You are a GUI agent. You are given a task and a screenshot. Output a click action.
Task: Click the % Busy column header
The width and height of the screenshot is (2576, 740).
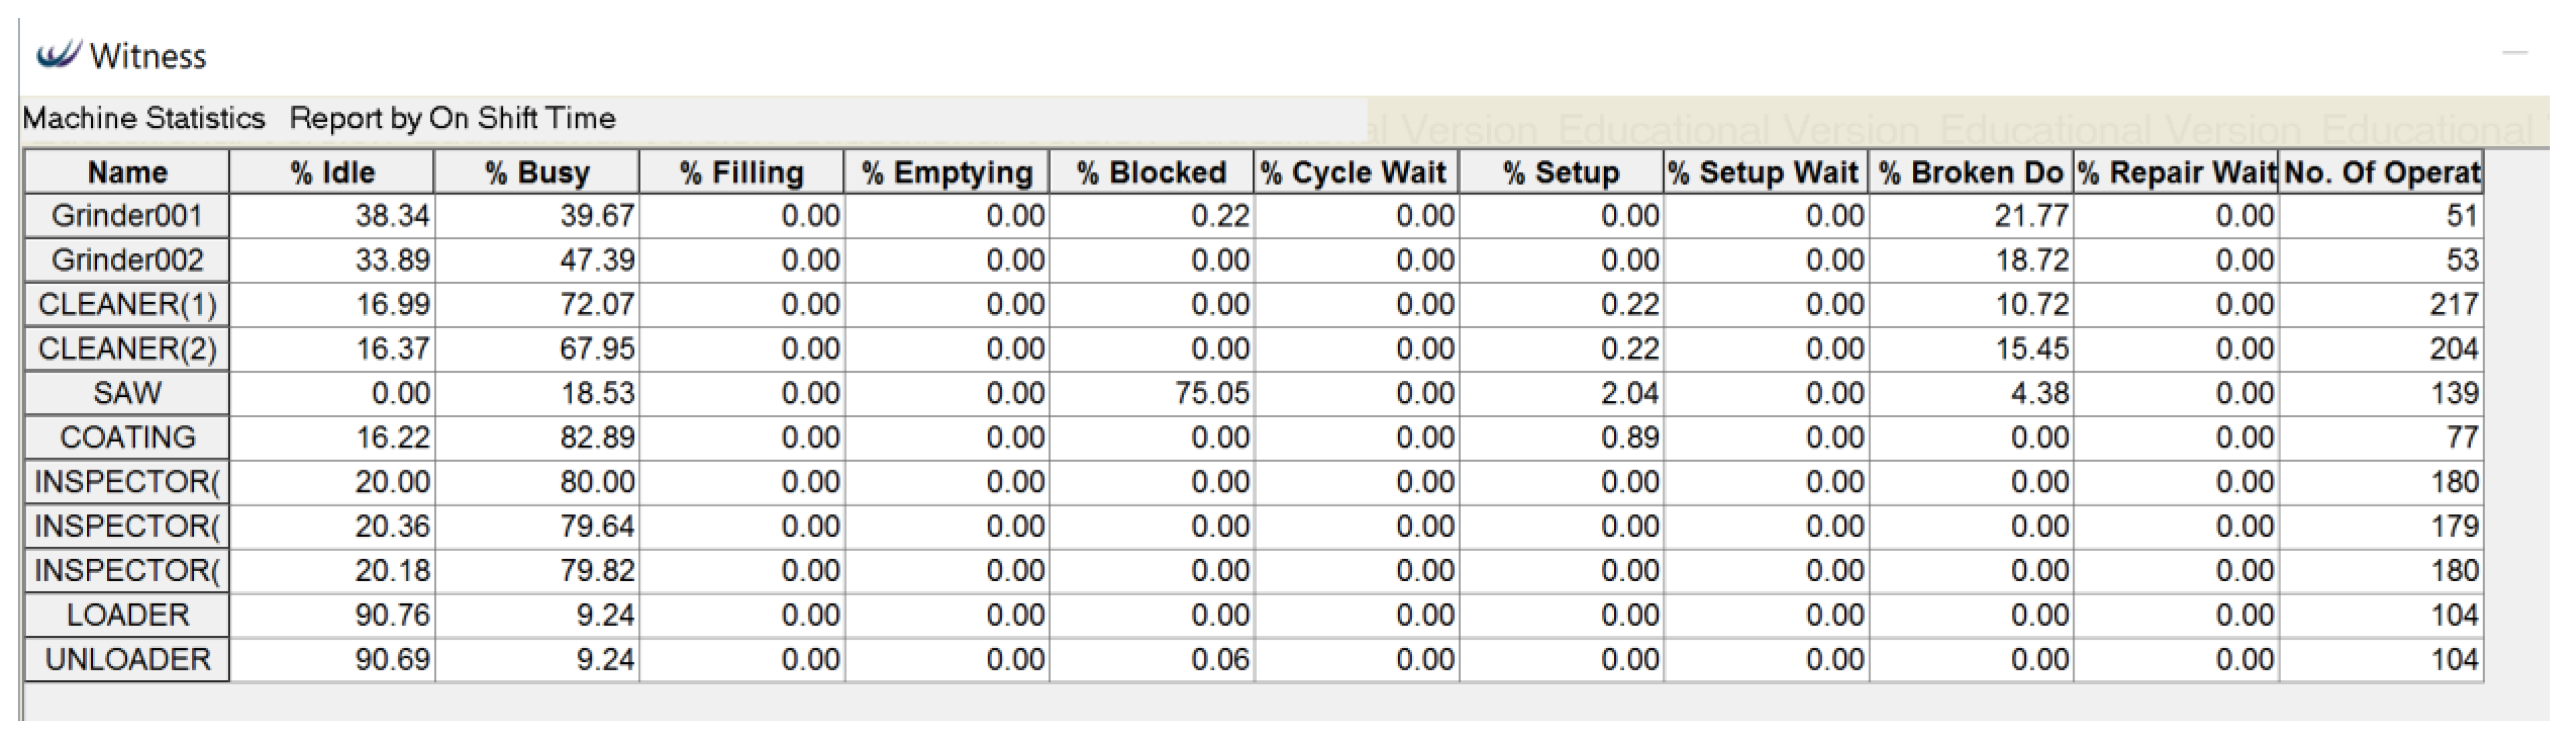click(x=537, y=172)
